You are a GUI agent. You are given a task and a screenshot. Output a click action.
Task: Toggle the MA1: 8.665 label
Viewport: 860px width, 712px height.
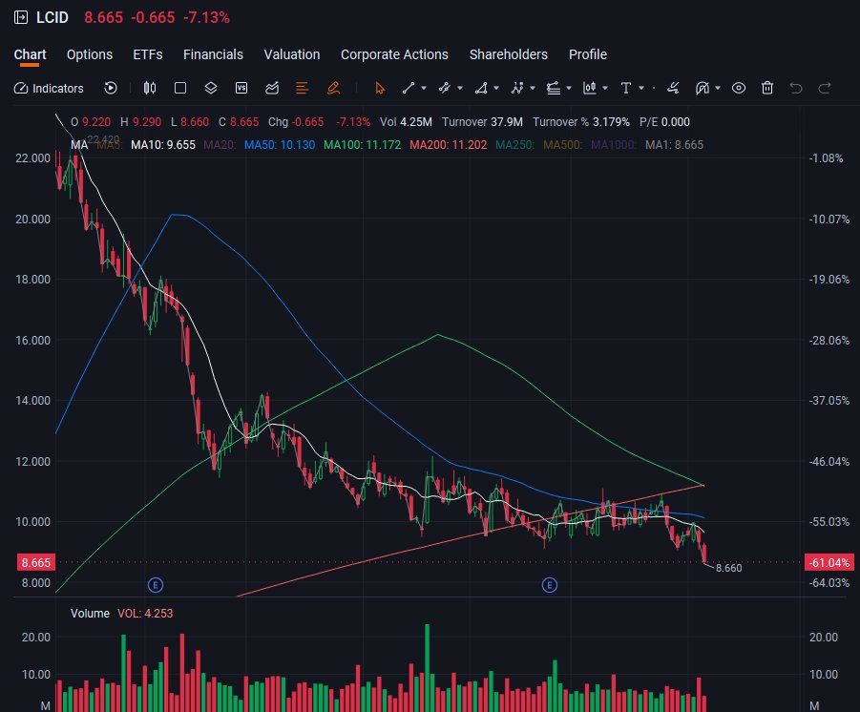pos(674,145)
